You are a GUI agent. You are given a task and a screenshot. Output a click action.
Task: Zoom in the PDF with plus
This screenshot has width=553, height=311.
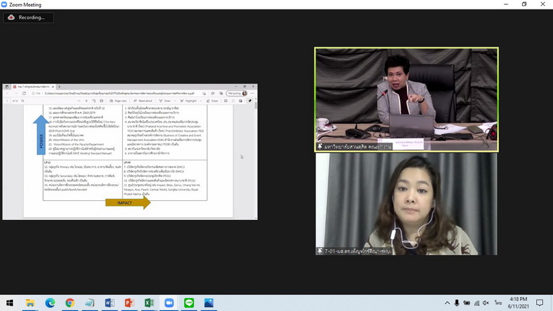(x=86, y=101)
